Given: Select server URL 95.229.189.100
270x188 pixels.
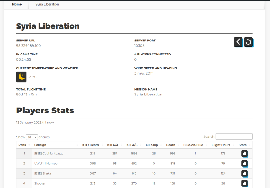Looking at the screenshot, I should click(28, 46).
